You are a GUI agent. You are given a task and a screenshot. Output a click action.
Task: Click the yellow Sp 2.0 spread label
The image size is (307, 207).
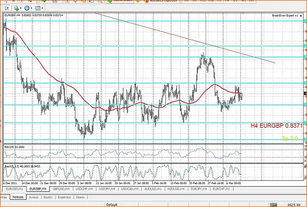click(x=290, y=138)
